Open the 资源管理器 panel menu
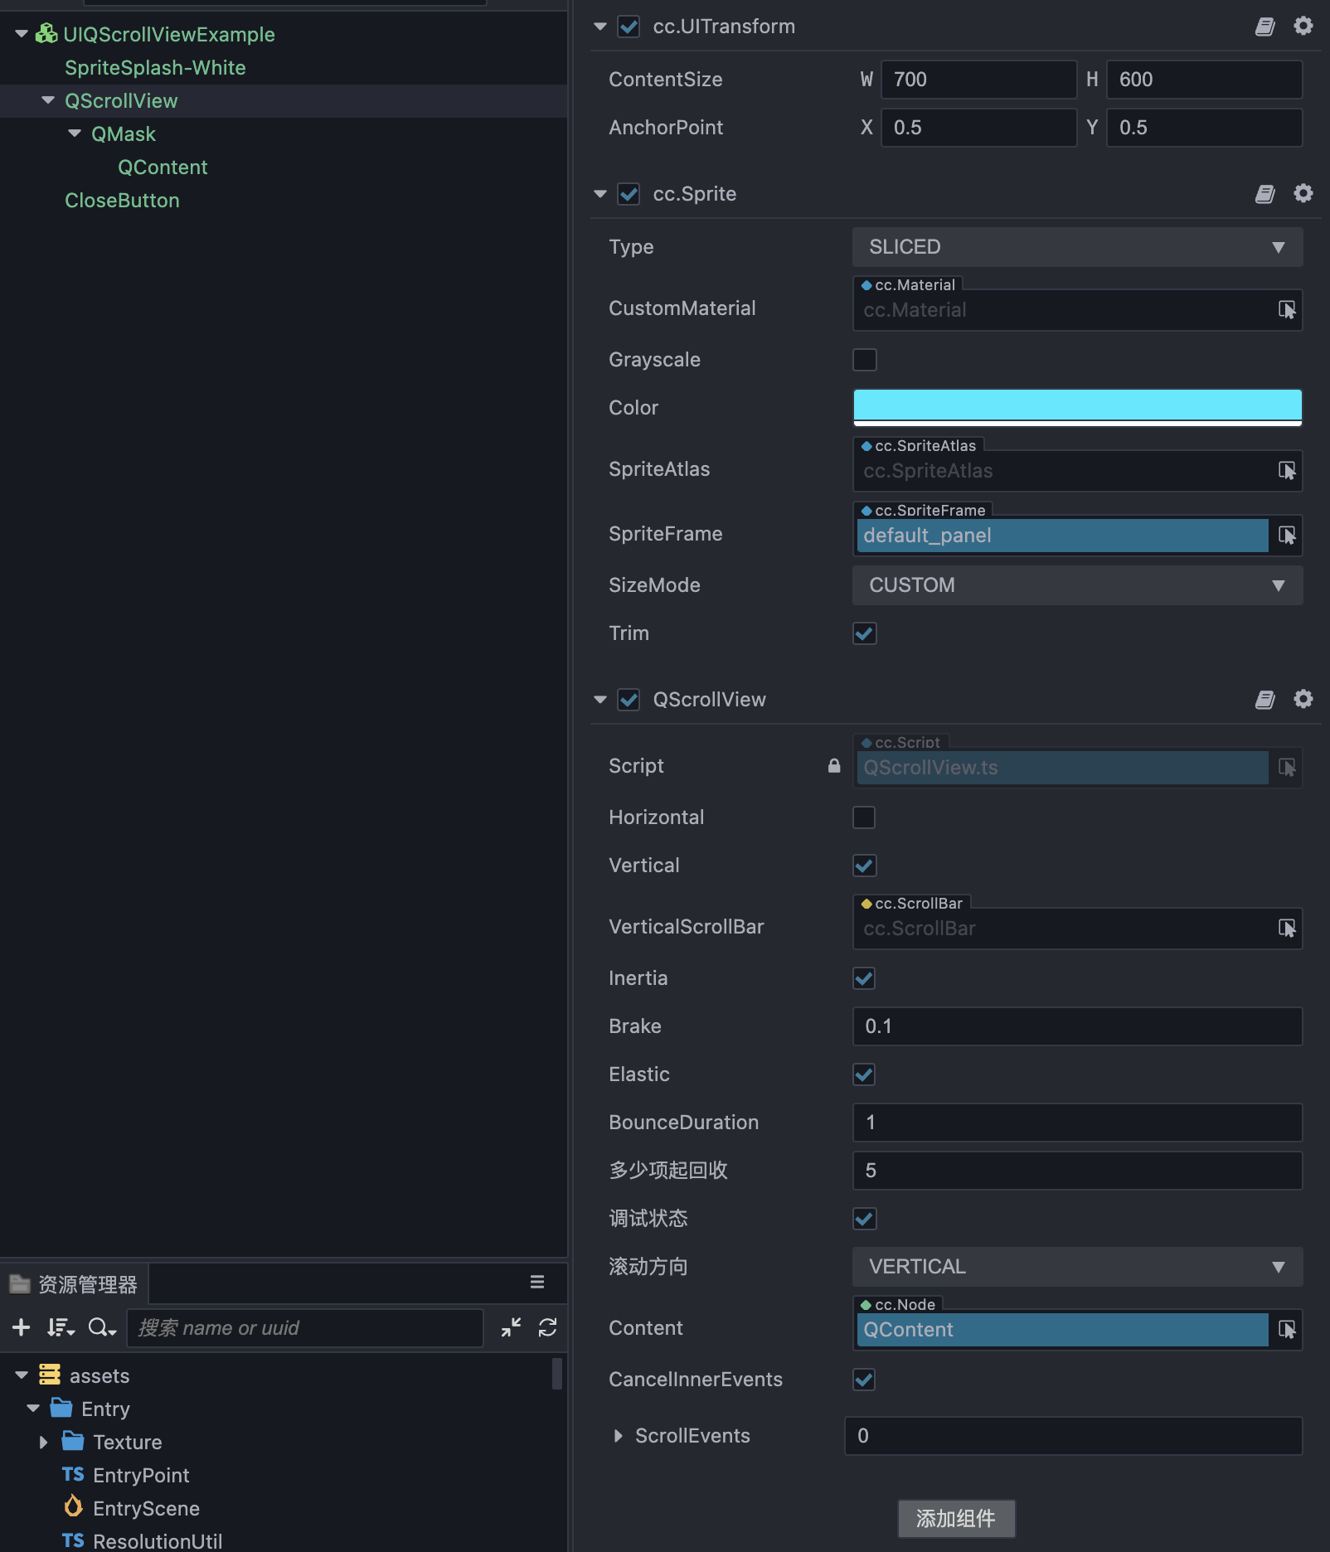This screenshot has height=1552, width=1330. (537, 1283)
